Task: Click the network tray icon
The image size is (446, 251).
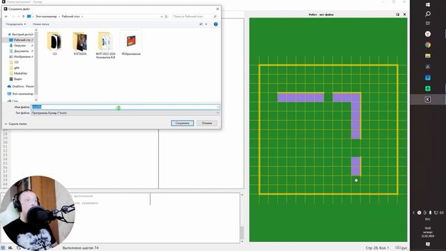Action: pyautogui.click(x=436, y=213)
